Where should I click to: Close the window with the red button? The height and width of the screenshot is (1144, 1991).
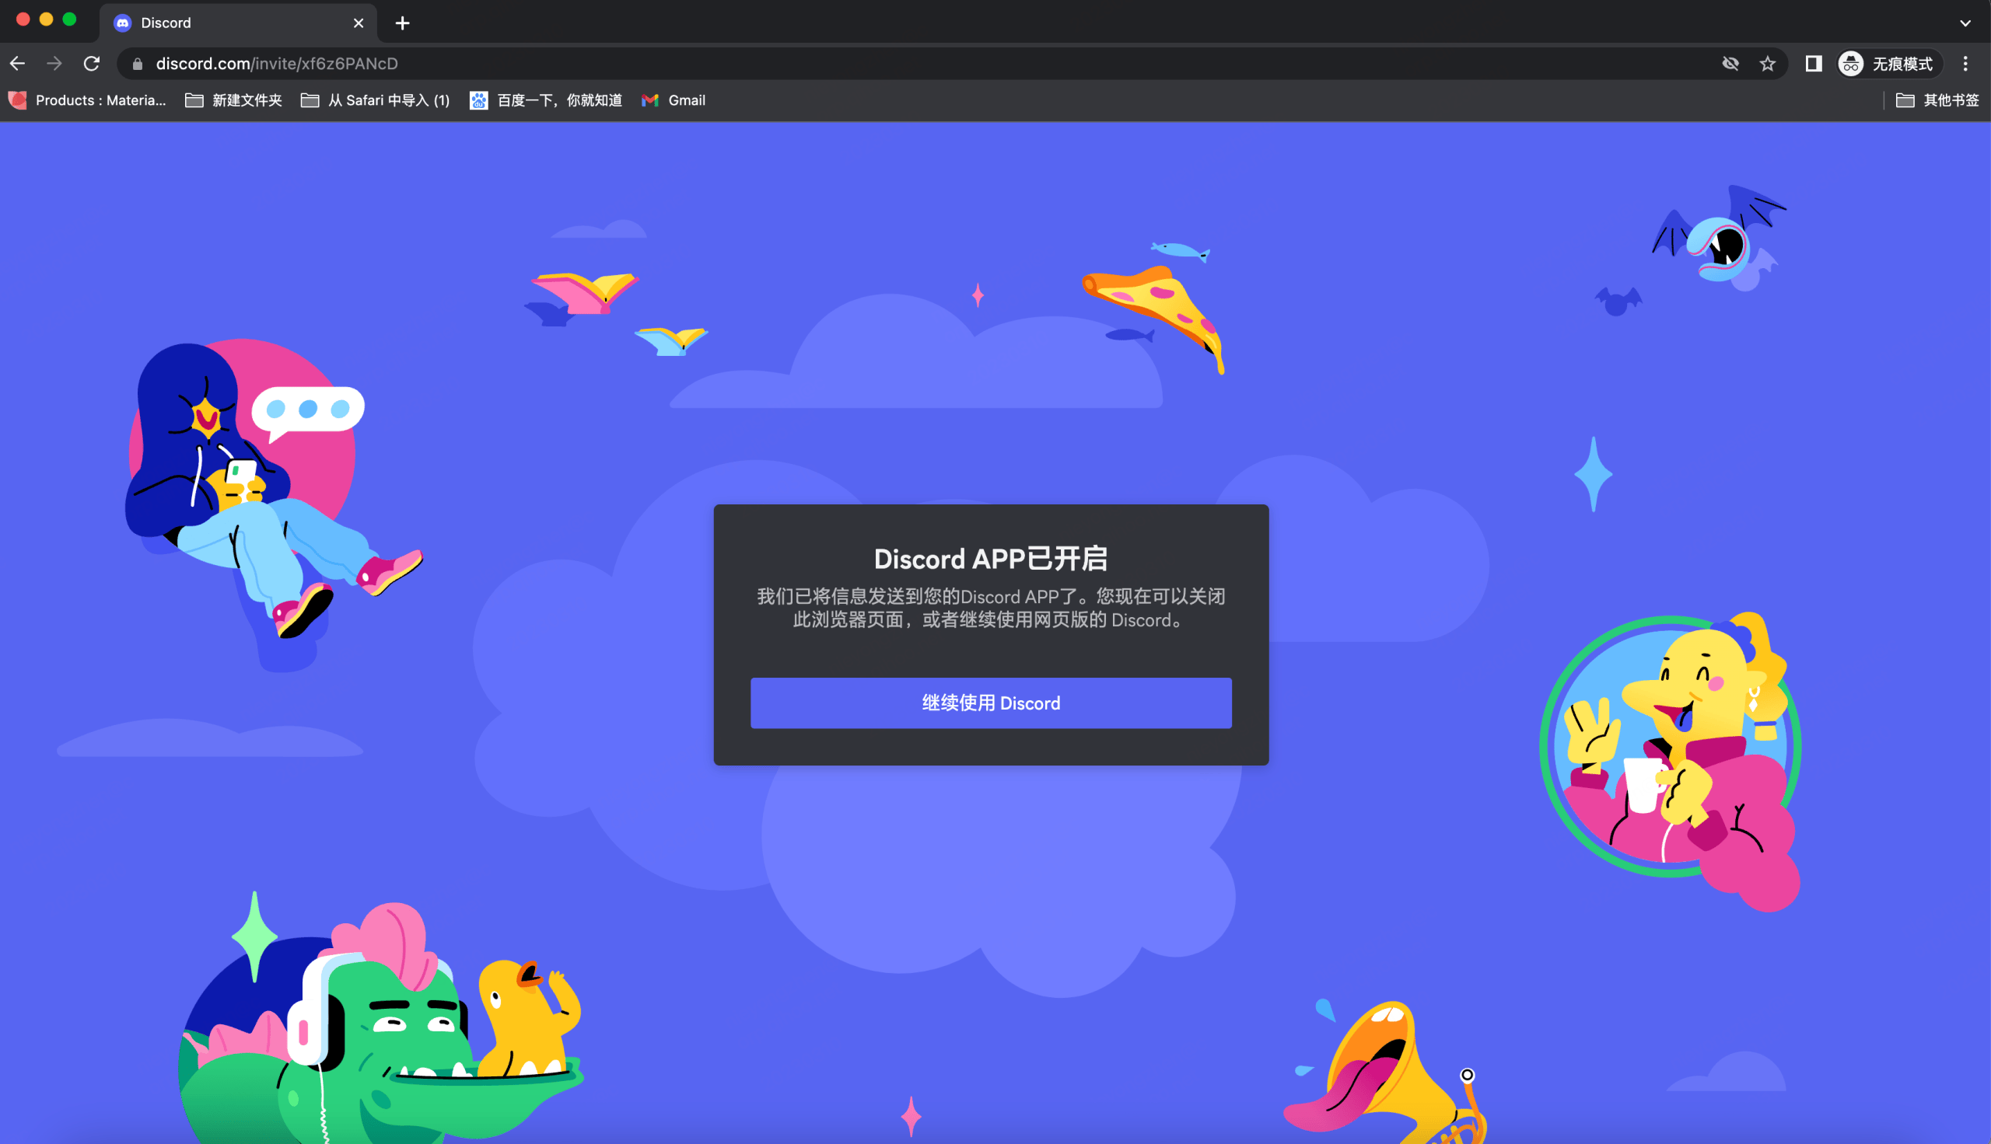(x=23, y=19)
